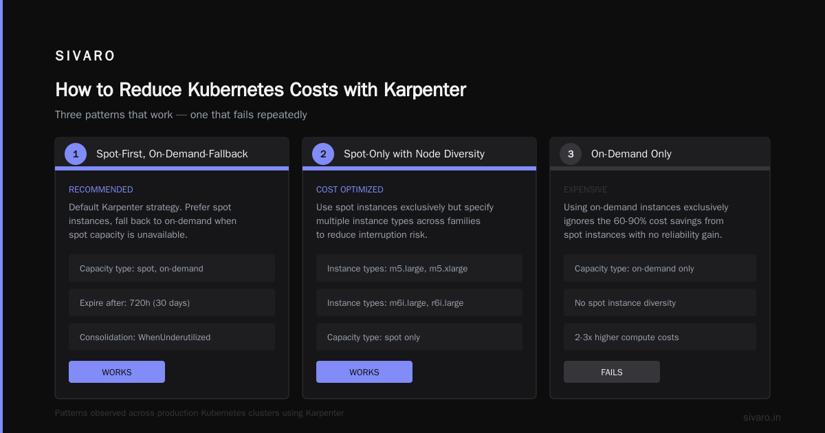Screen dimensions: 825x433
Task: Click the SIVARO logo text
Action: (85, 56)
